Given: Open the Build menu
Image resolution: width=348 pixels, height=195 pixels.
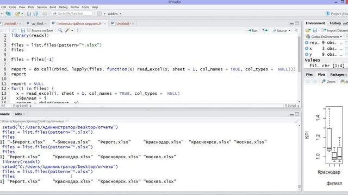Looking at the screenshot, I should tap(53, 7).
